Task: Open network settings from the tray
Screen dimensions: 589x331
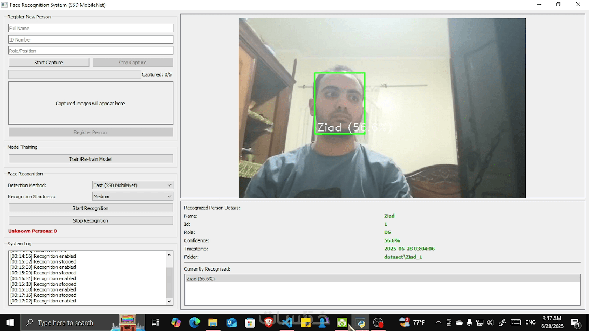Action: click(480, 322)
